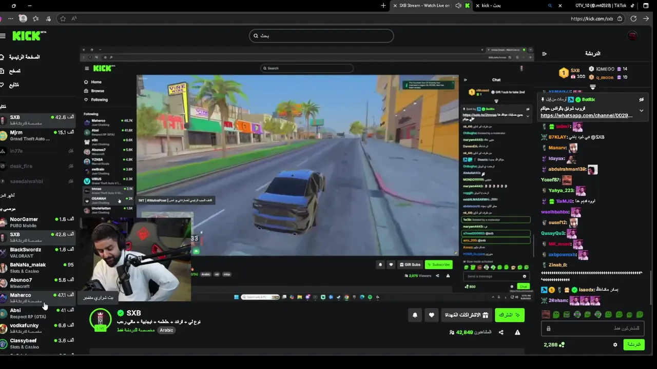
Task: Select Home in the Arabic sidebar
Action: pyautogui.click(x=21, y=57)
